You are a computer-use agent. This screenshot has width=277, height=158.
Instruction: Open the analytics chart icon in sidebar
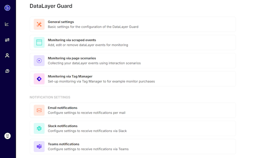7,24
